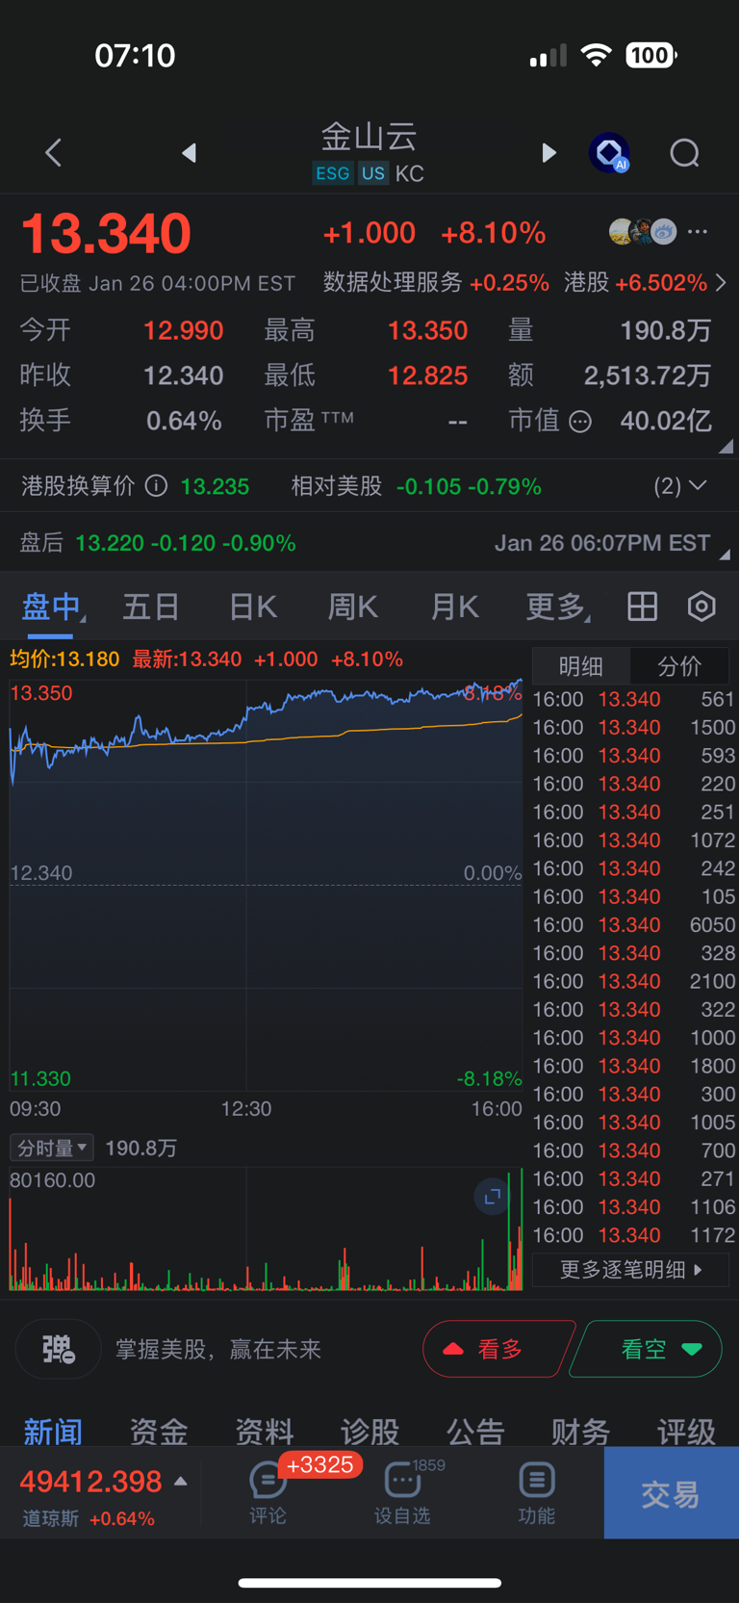Go to next stock with right triangle
Image resolution: width=740 pixels, height=1603 pixels.
click(x=549, y=152)
